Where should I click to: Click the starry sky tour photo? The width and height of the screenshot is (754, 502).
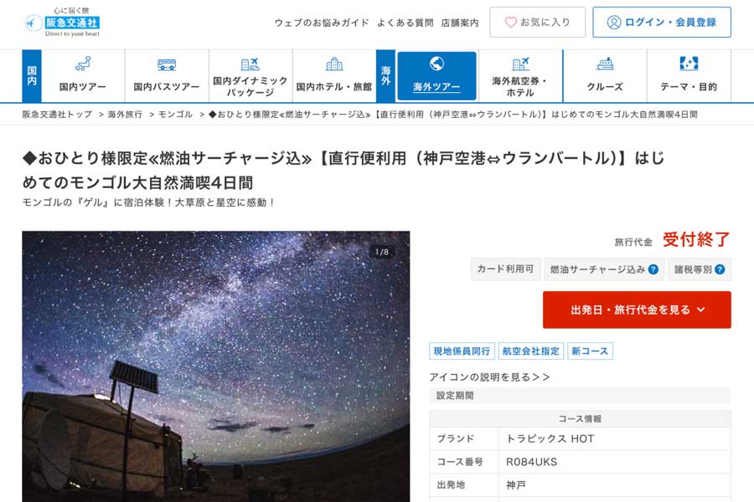216,366
